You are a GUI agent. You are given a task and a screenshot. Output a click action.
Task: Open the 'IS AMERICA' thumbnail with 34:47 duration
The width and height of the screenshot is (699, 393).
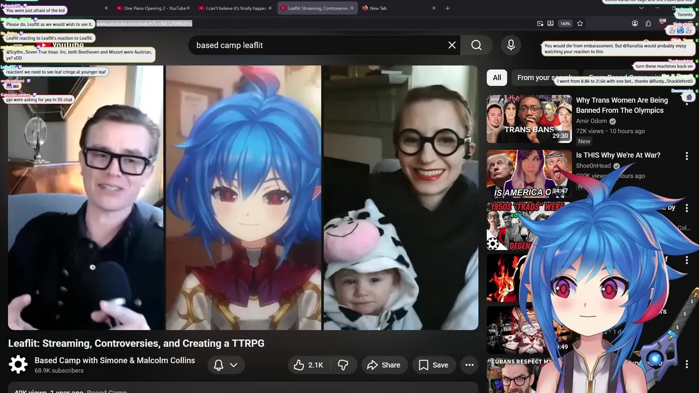coord(529,174)
